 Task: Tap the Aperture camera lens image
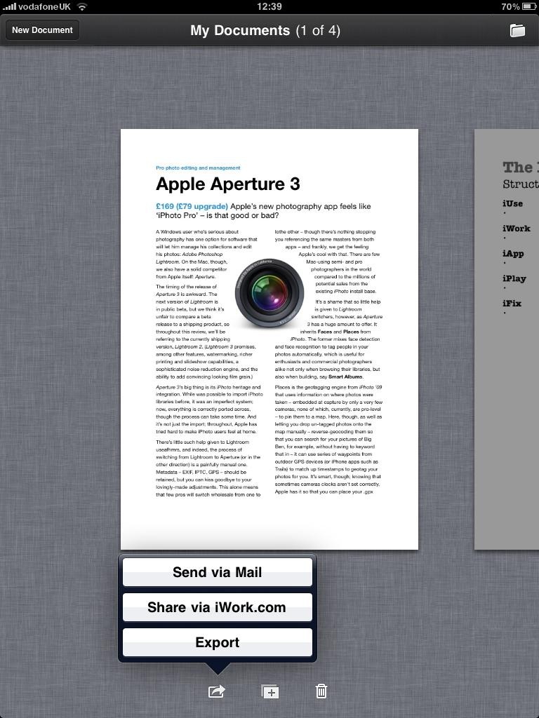tap(269, 294)
